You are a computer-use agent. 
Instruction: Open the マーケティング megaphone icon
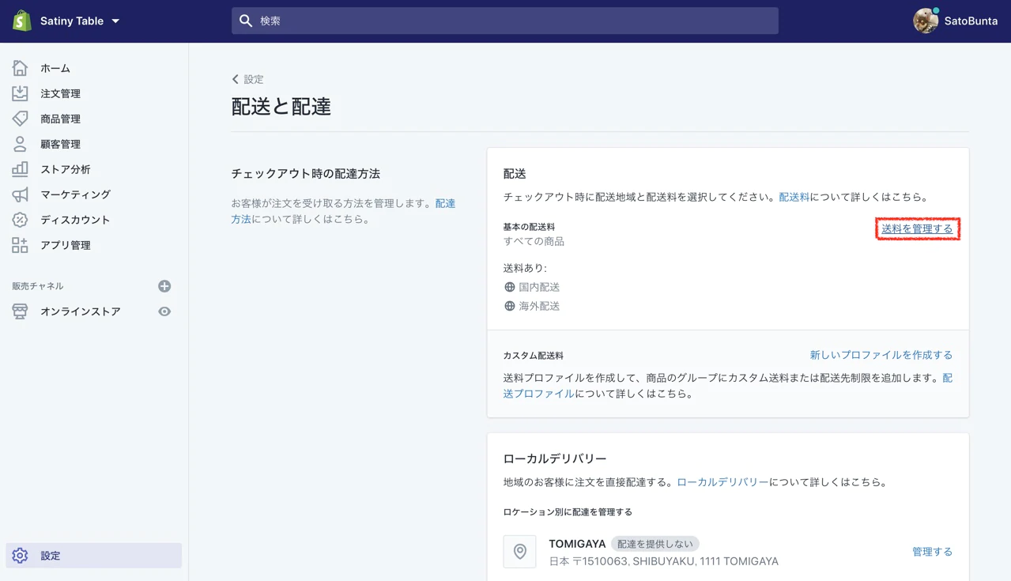click(x=20, y=194)
